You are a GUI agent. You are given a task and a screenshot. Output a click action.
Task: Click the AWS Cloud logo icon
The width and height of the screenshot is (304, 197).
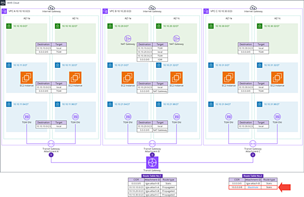click(x=3, y=3)
